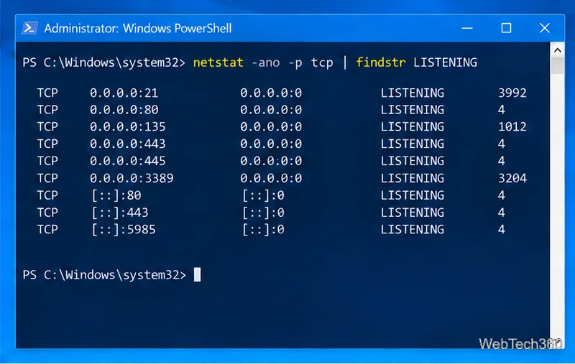The height and width of the screenshot is (364, 575).
Task: Click the address 0.0.0.0:443
Action: (x=128, y=144)
